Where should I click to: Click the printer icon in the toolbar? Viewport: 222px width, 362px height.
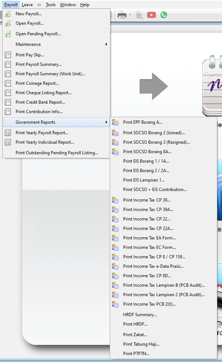122,15
